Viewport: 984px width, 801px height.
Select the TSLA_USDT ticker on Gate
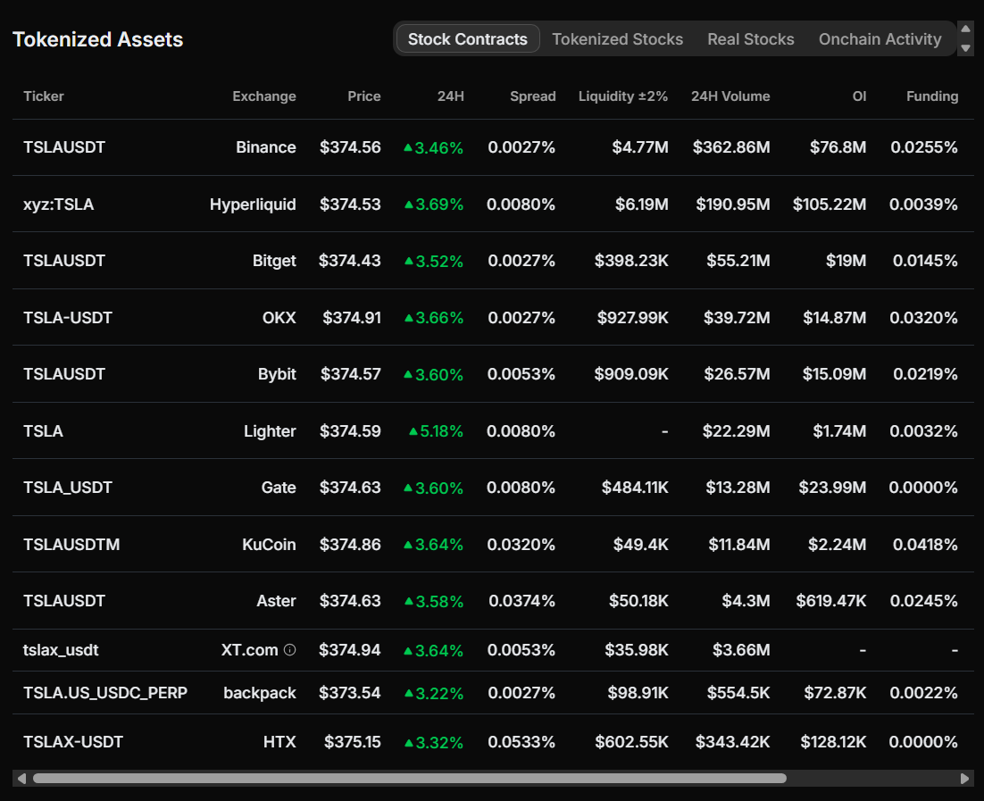pos(68,488)
